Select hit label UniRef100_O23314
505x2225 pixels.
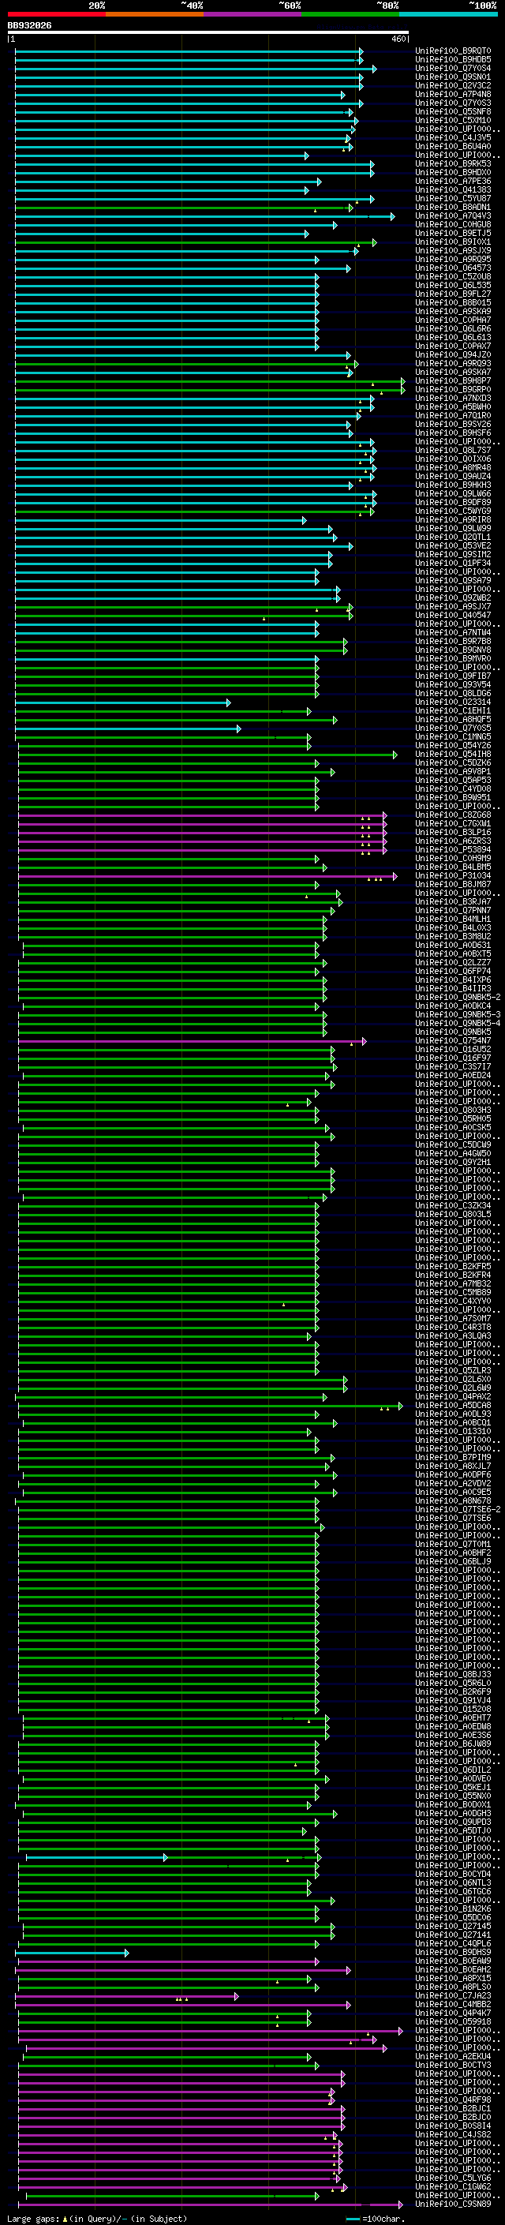click(x=453, y=702)
